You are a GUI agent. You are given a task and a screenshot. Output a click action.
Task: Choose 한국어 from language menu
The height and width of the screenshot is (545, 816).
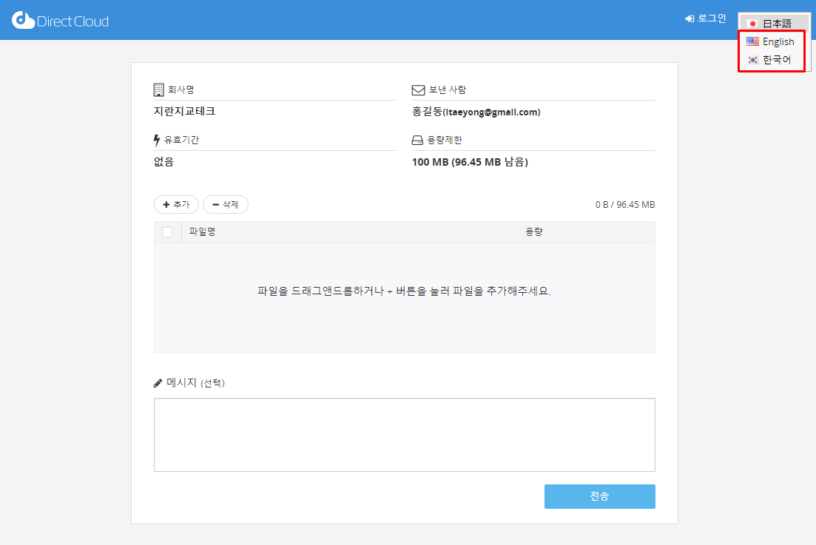[777, 60]
